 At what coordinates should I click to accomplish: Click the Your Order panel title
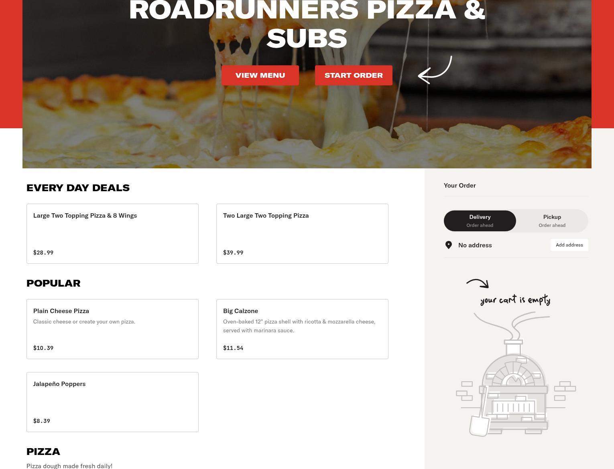click(x=460, y=185)
